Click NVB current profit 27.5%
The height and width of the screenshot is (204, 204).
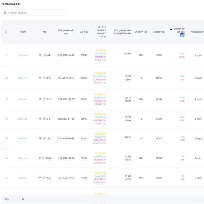[182, 54]
